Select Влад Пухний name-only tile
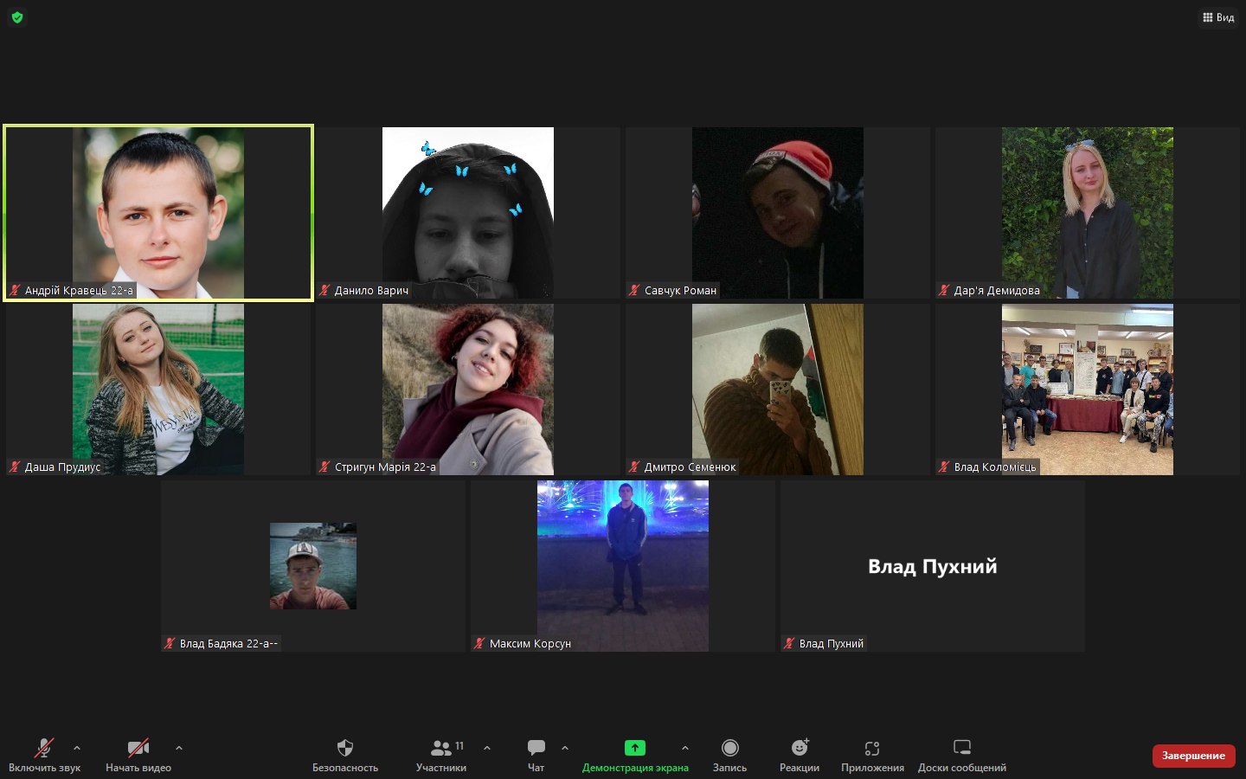 933,566
